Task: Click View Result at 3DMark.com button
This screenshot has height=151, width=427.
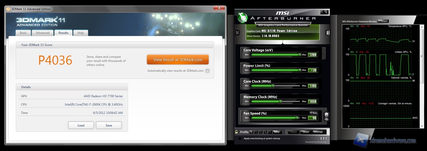Action: [178, 60]
